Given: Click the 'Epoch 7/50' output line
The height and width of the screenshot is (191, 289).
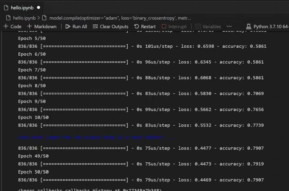Looking at the screenshot, I should point(32,70).
